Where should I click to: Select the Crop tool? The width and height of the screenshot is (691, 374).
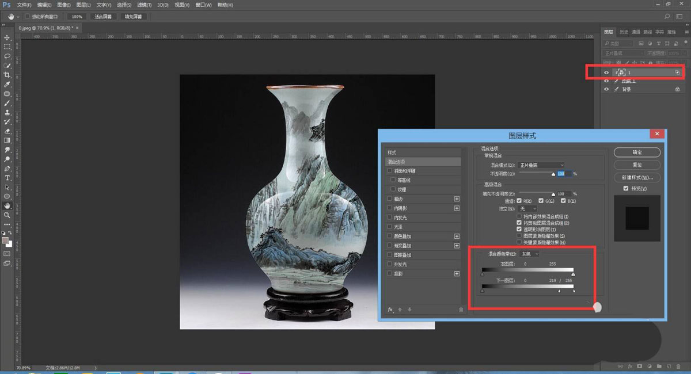[7, 75]
